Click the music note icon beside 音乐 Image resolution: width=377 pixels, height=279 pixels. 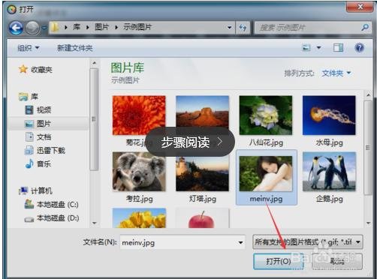29,163
